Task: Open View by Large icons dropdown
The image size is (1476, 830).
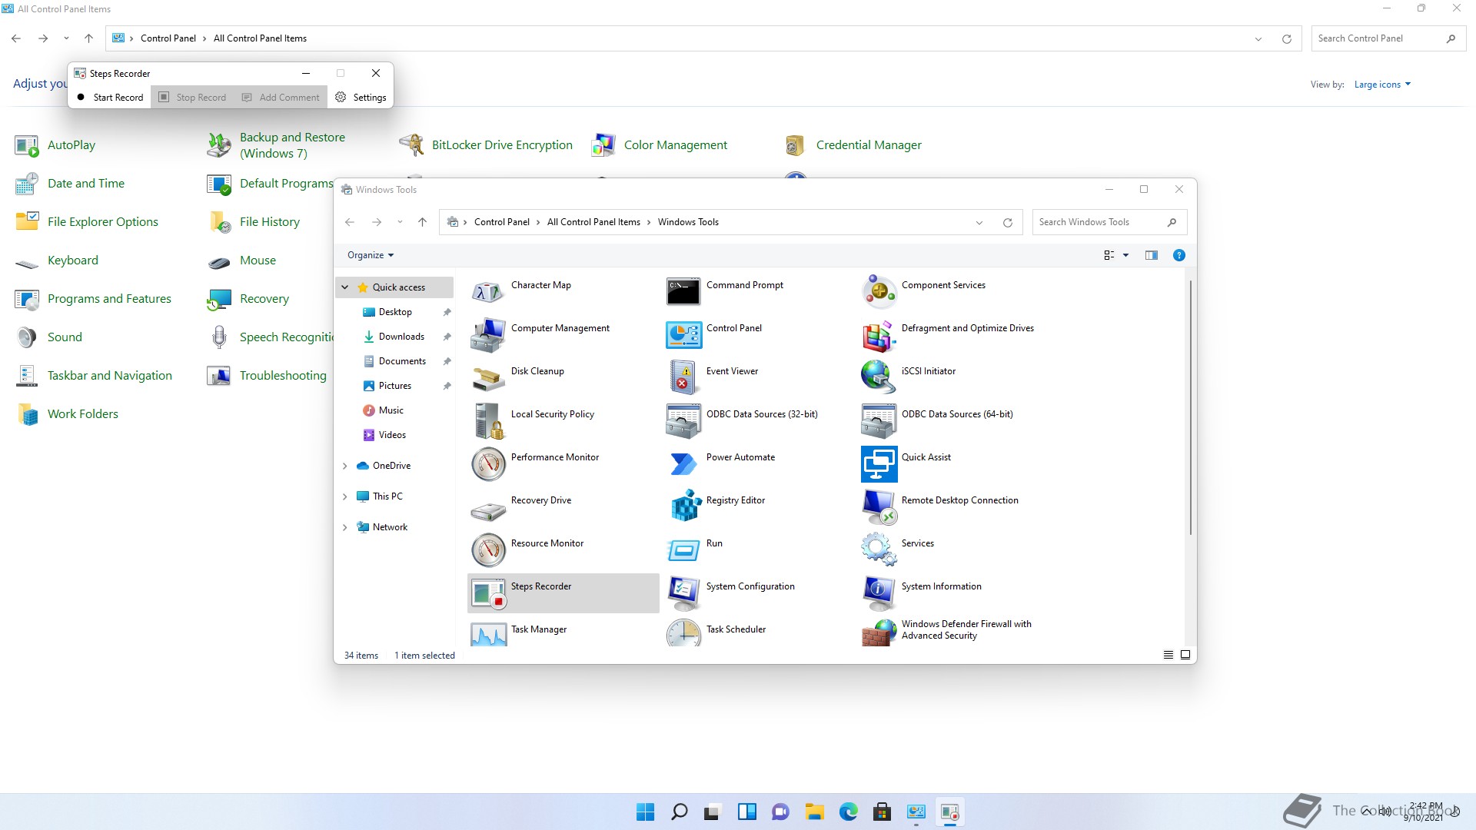Action: [x=1382, y=85]
